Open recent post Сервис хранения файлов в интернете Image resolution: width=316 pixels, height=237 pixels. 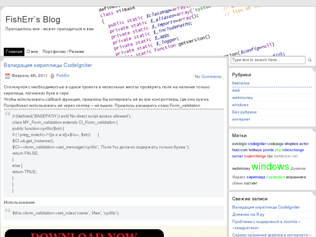pos(272,235)
